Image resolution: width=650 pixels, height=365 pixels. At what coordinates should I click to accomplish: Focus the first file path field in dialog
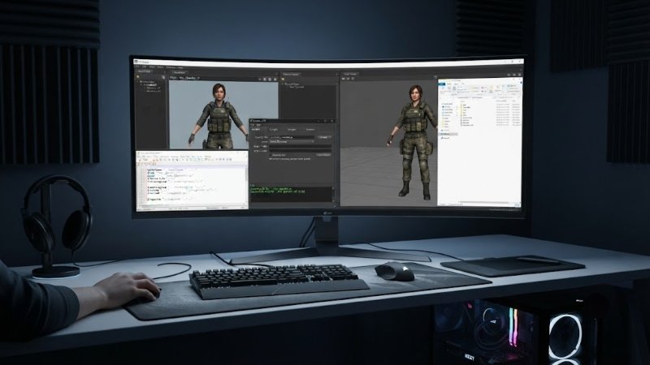(292, 137)
